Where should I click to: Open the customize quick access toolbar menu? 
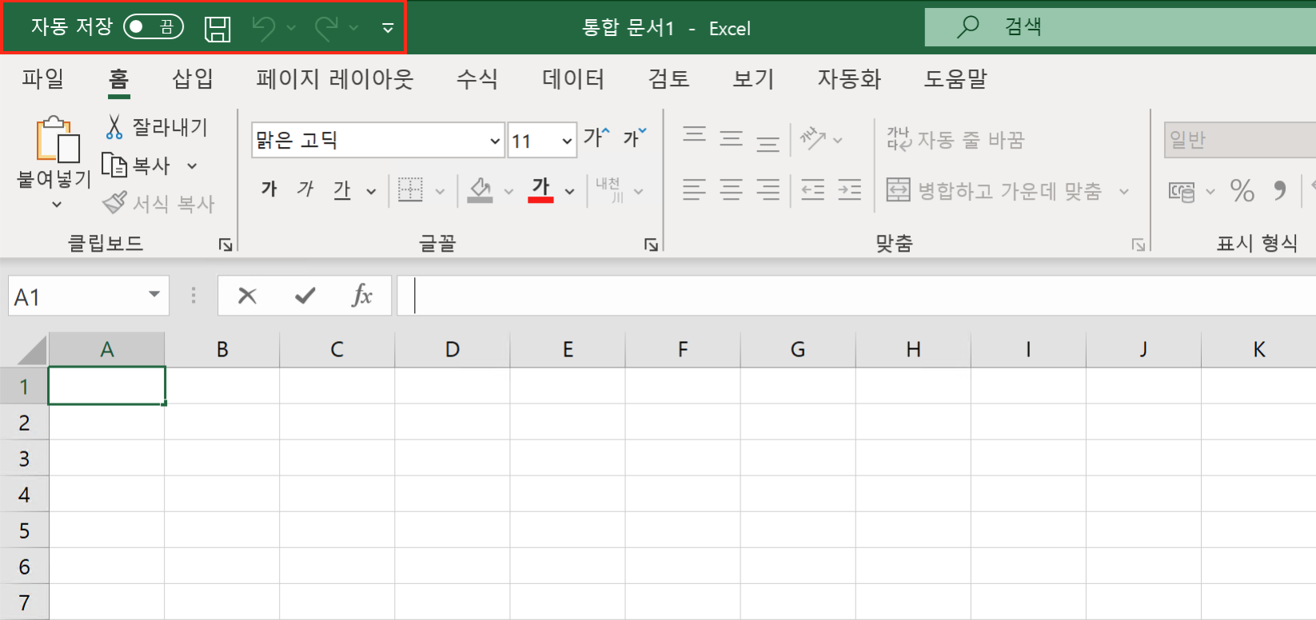pyautogui.click(x=388, y=29)
